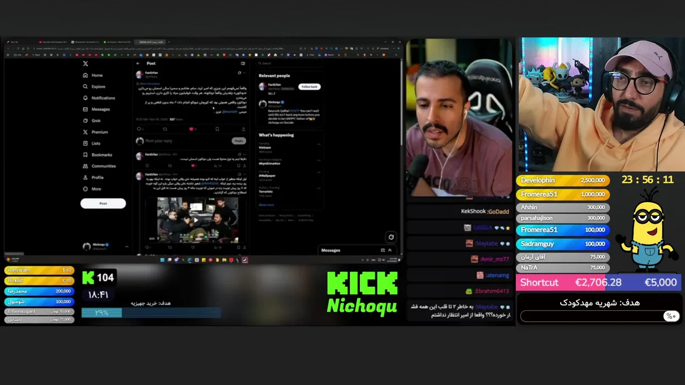The image size is (685, 385).
Task: Click the 29% goal progress bar
Action: (151, 313)
